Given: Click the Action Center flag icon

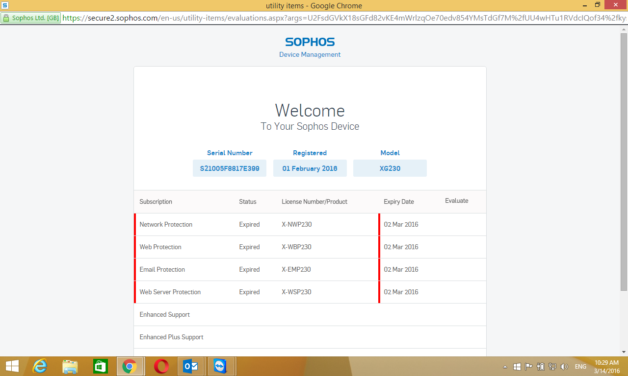Looking at the screenshot, I should tap(529, 367).
